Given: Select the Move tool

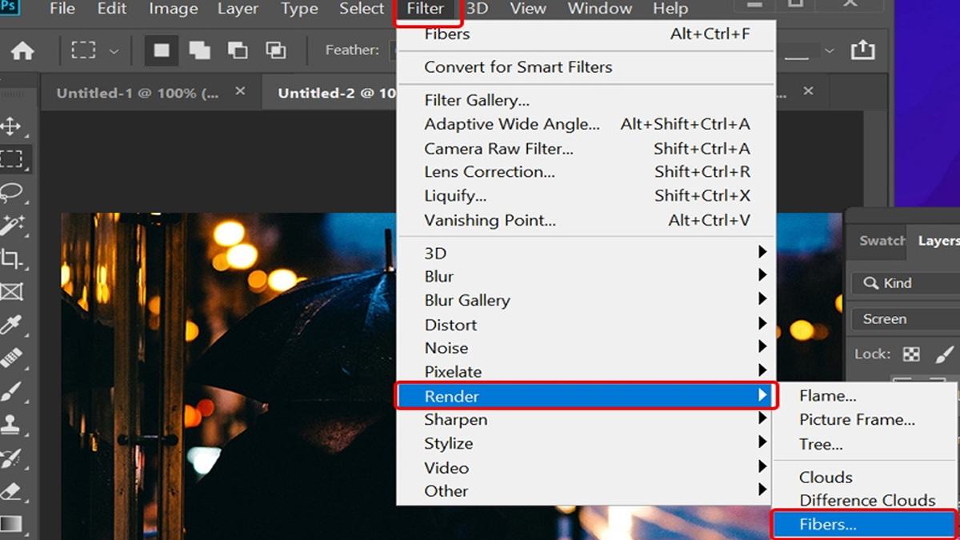Looking at the screenshot, I should tap(11, 126).
